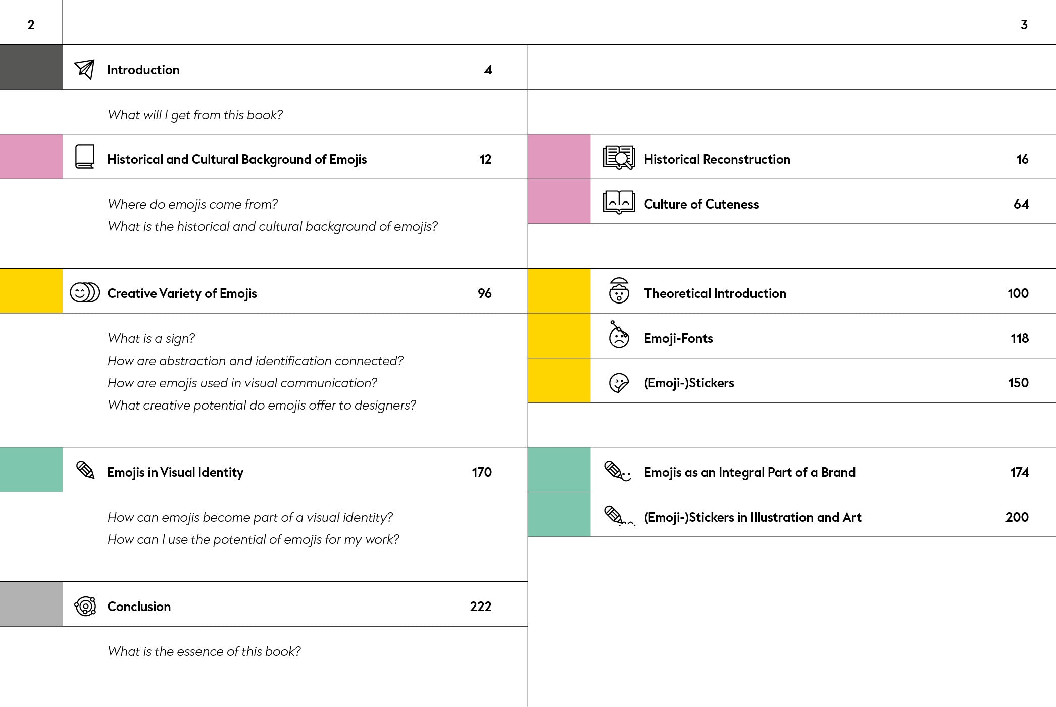The height and width of the screenshot is (707, 1056).
Task: Click the open book icon for Culture of Cuteness
Action: 619,203
